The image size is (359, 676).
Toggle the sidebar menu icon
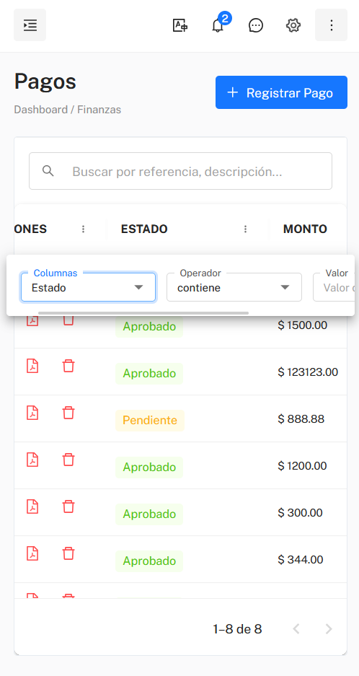pyautogui.click(x=30, y=25)
